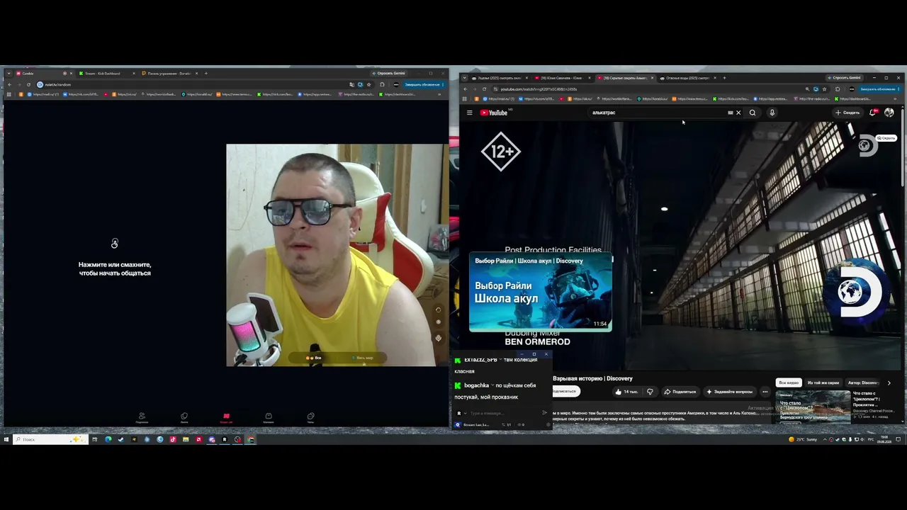907x510 pixels.
Task: Click the Задавайте вопросы button
Action: coord(730,392)
